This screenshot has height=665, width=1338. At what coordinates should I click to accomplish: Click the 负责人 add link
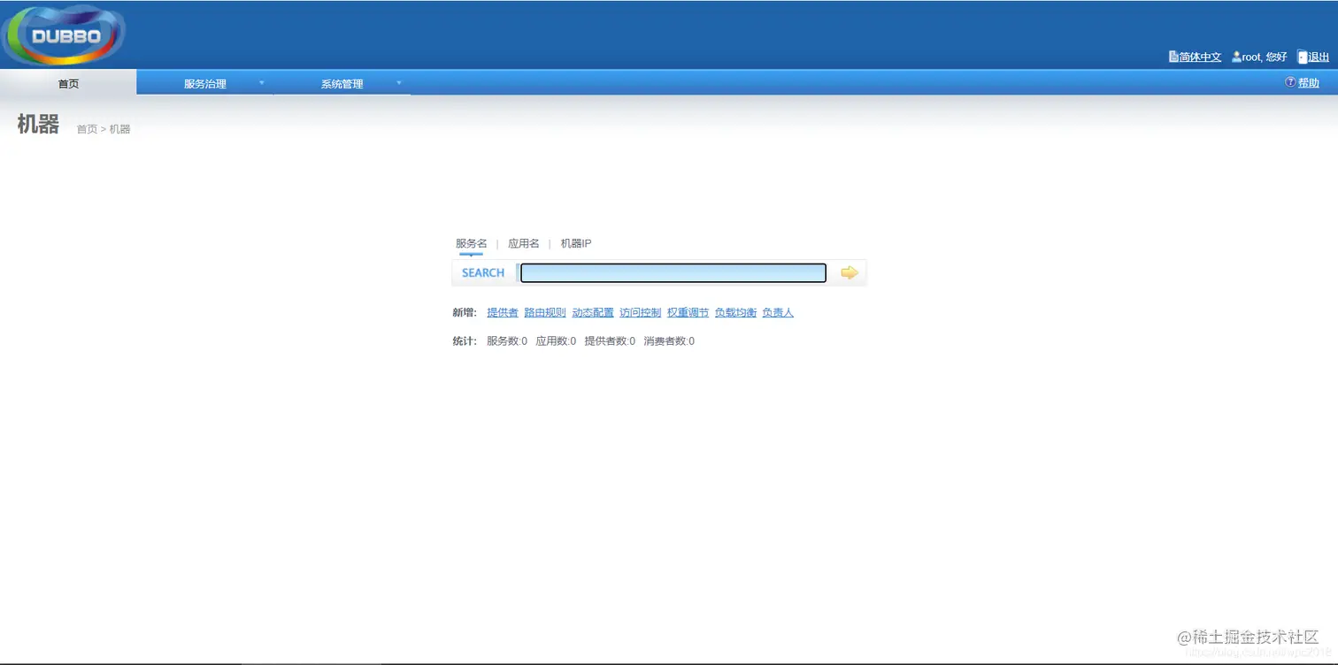pyautogui.click(x=778, y=312)
